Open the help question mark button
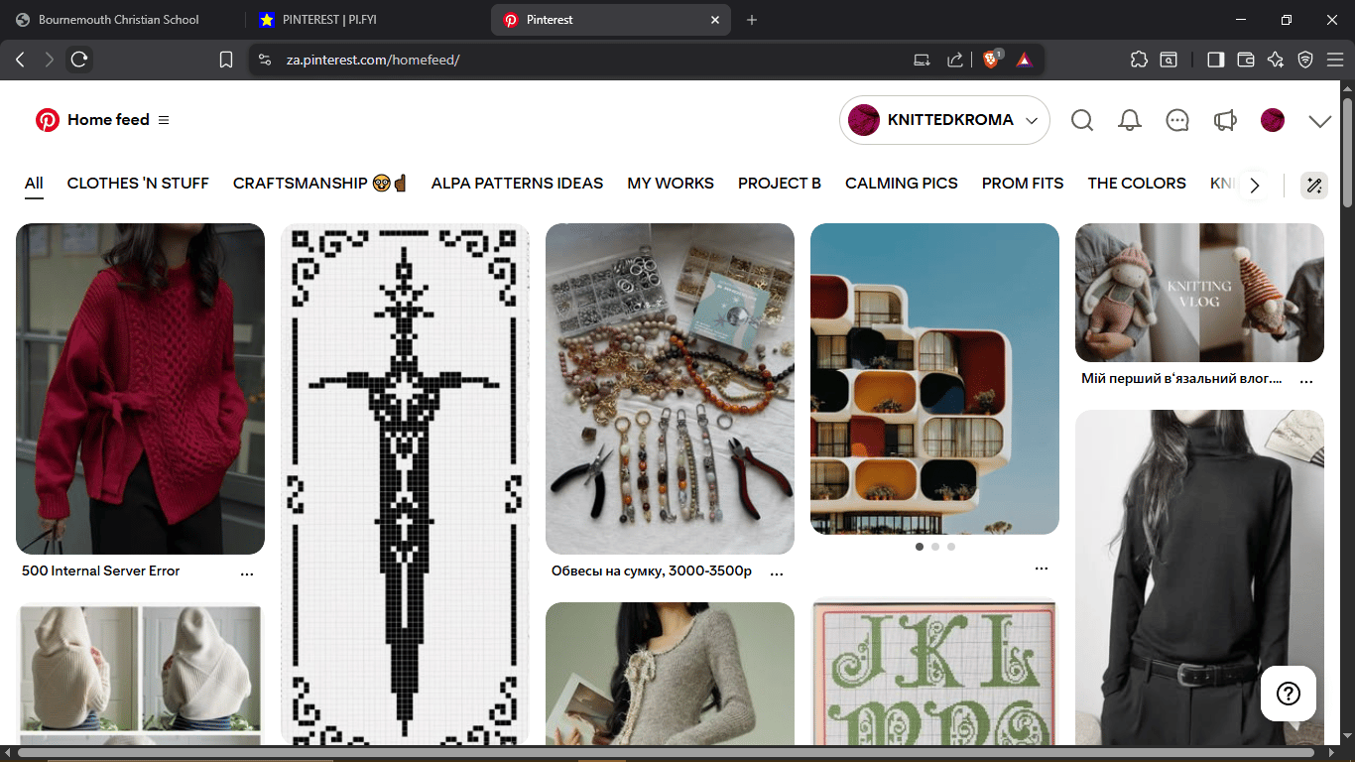Screen dimensions: 1355x762 click(x=1289, y=693)
